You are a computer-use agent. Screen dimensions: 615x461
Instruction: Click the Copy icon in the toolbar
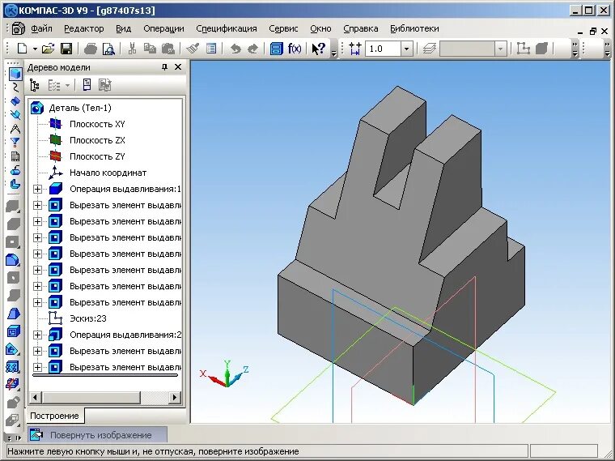(150, 49)
